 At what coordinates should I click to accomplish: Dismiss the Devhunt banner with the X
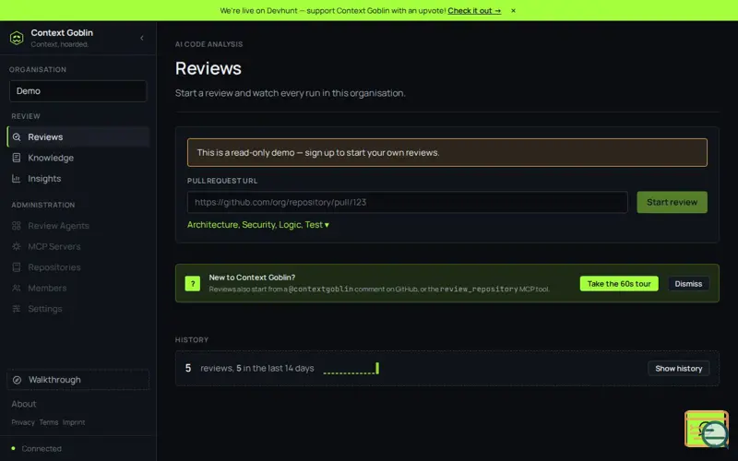(x=513, y=10)
